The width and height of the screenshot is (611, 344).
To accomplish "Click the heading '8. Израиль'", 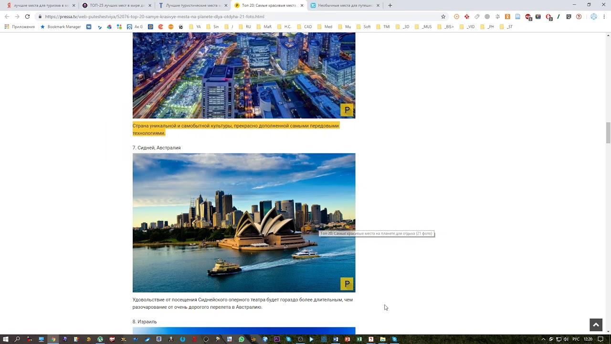I will (x=145, y=322).
